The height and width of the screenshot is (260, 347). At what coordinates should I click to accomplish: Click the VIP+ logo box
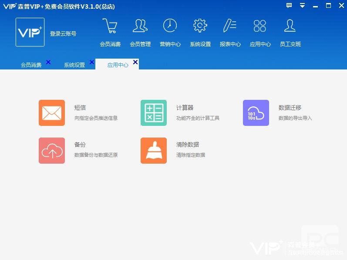click(x=30, y=32)
